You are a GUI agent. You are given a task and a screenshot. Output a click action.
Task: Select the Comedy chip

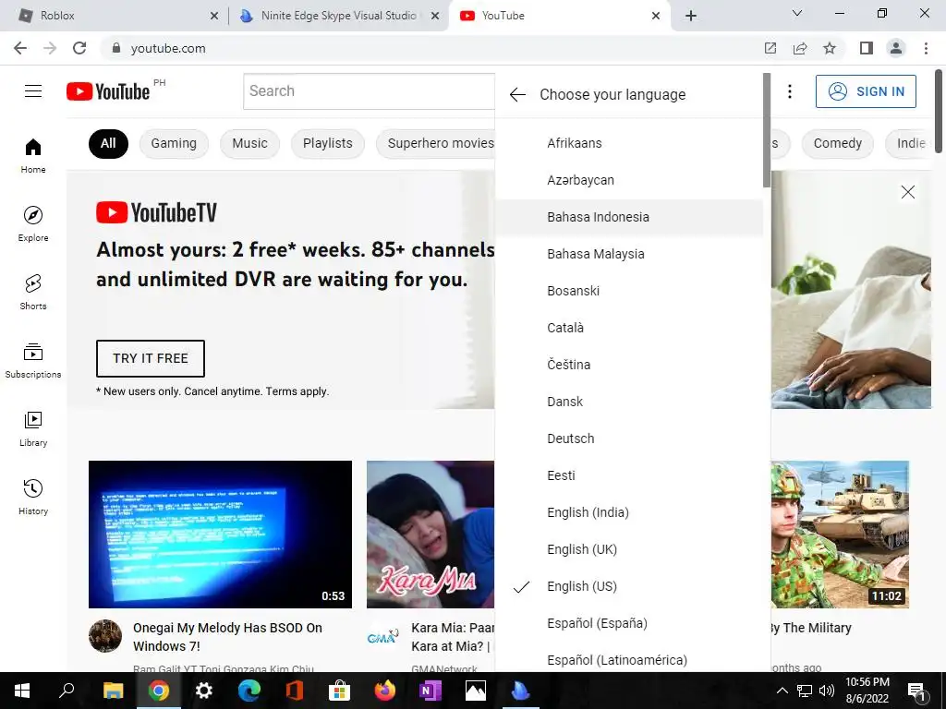pos(837,143)
